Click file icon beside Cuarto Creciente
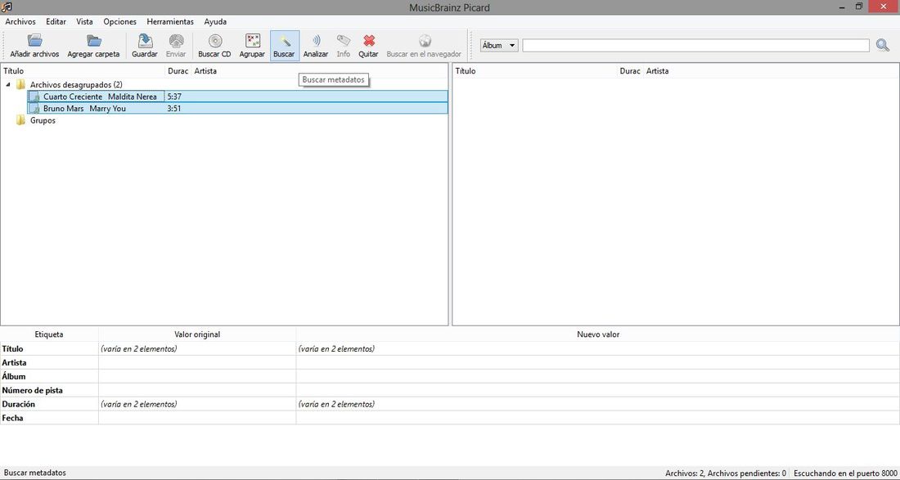 [x=35, y=96]
